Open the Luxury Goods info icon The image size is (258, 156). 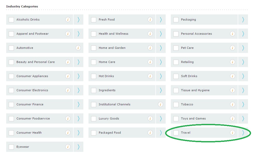150,118
